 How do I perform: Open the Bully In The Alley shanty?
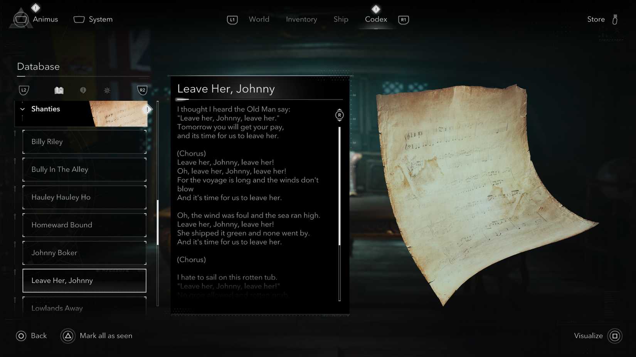84,169
